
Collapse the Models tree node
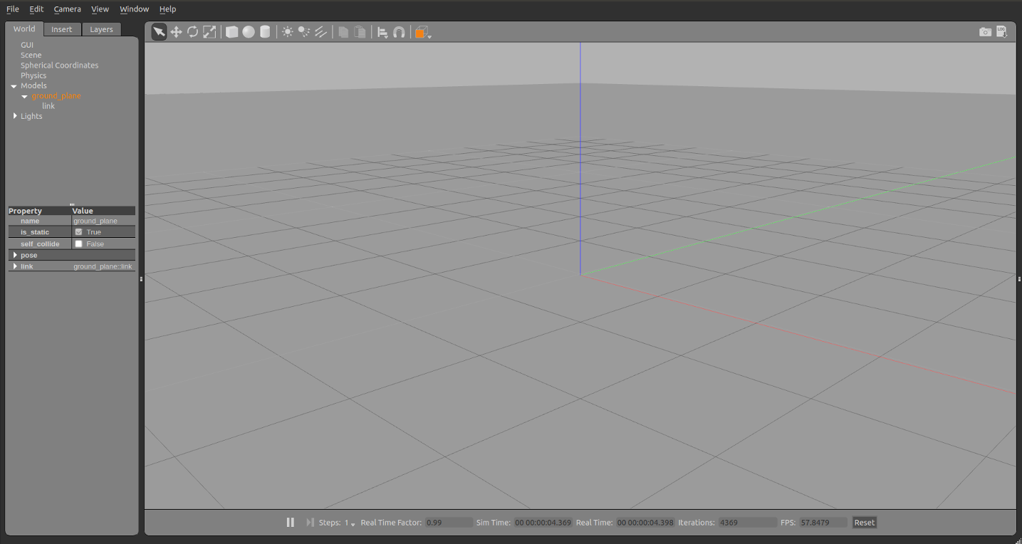point(14,86)
